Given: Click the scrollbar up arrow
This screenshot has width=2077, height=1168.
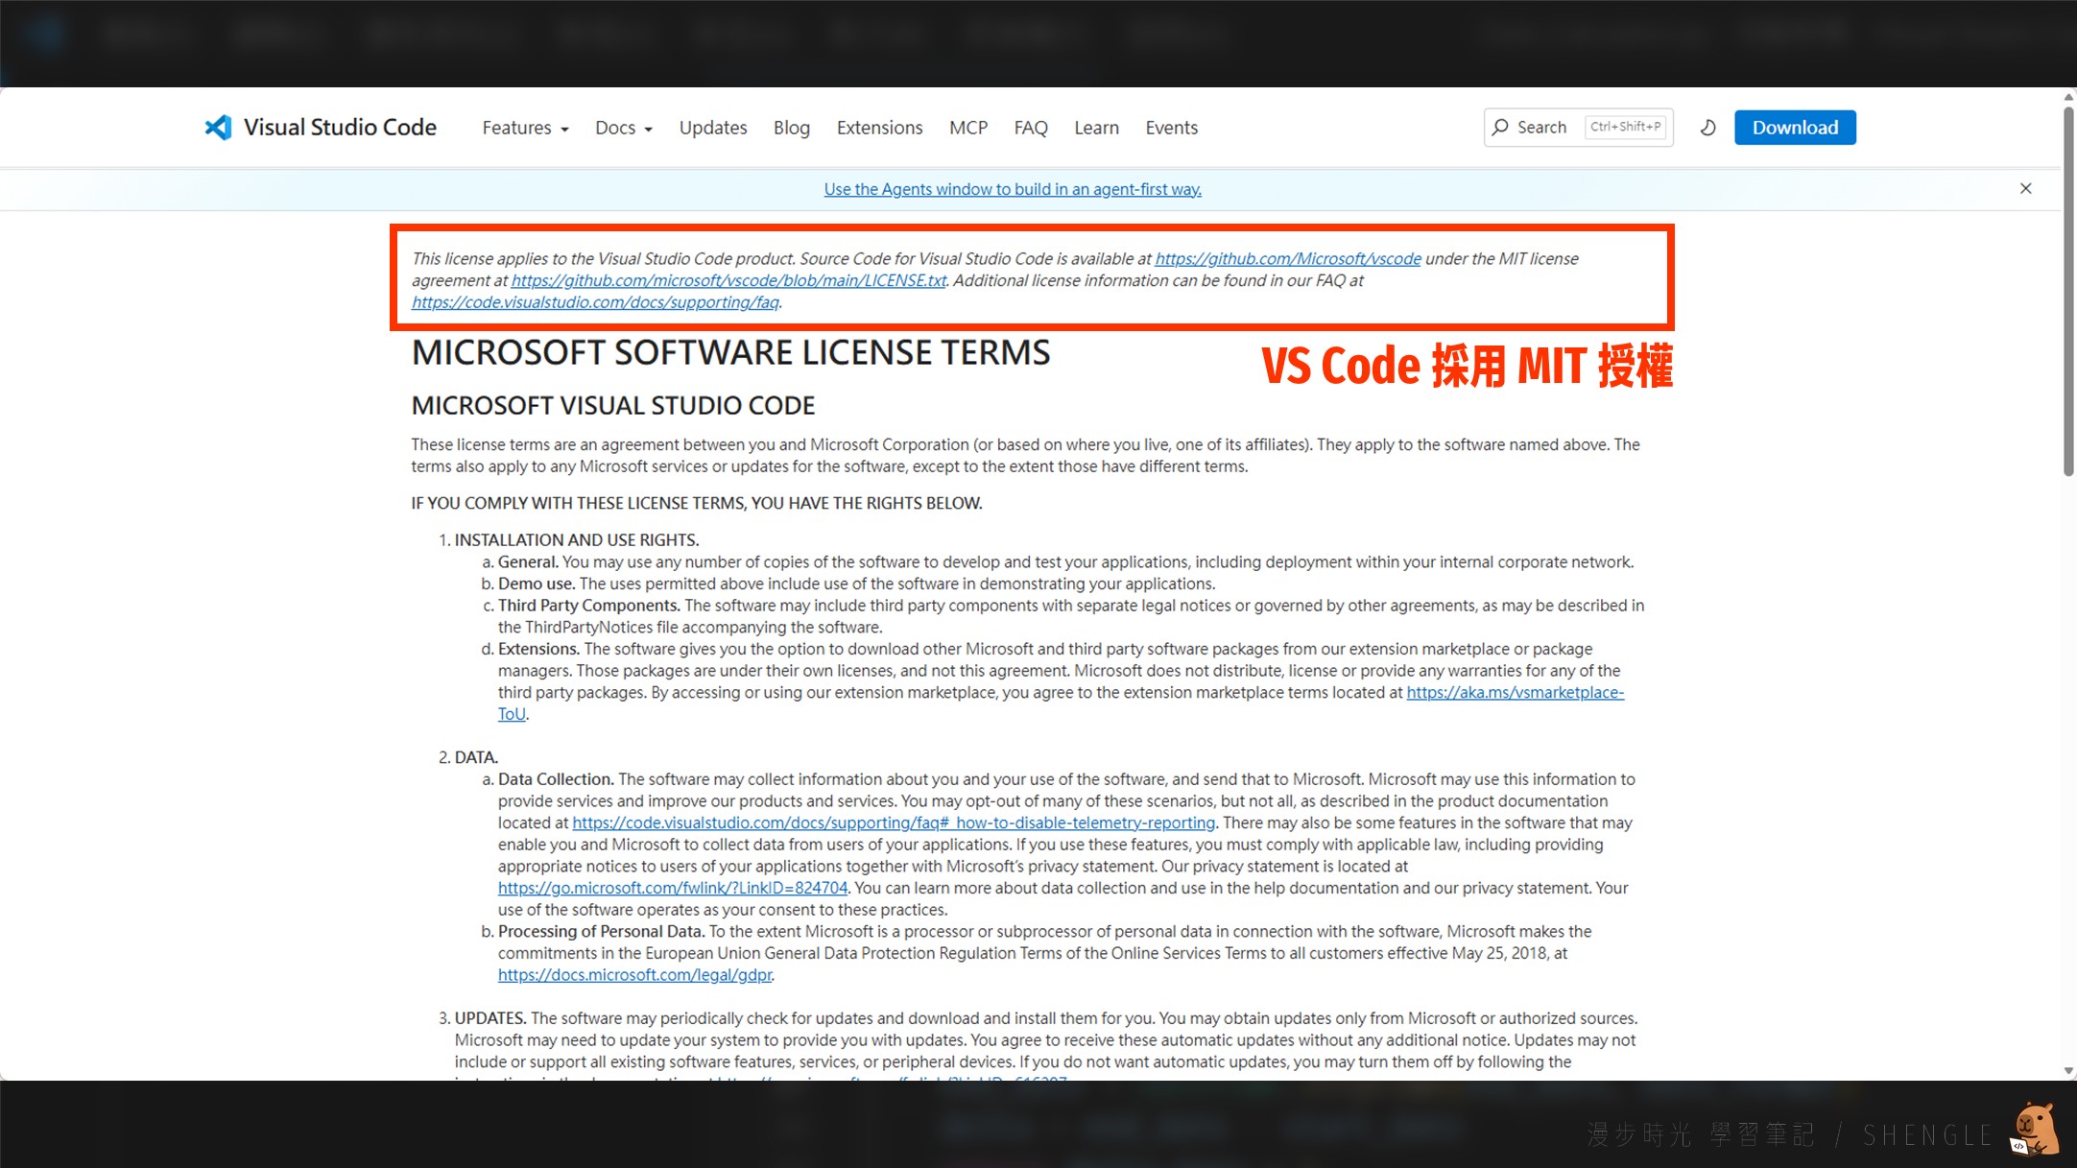Looking at the screenshot, I should tap(2068, 97).
